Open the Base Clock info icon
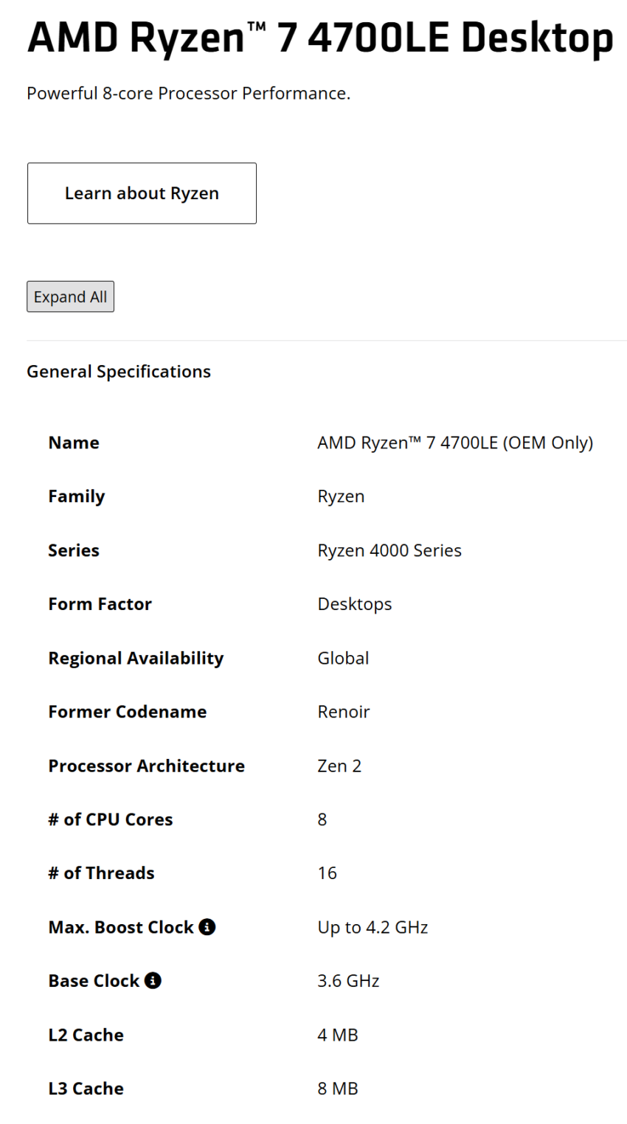The image size is (627, 1124). (x=153, y=981)
